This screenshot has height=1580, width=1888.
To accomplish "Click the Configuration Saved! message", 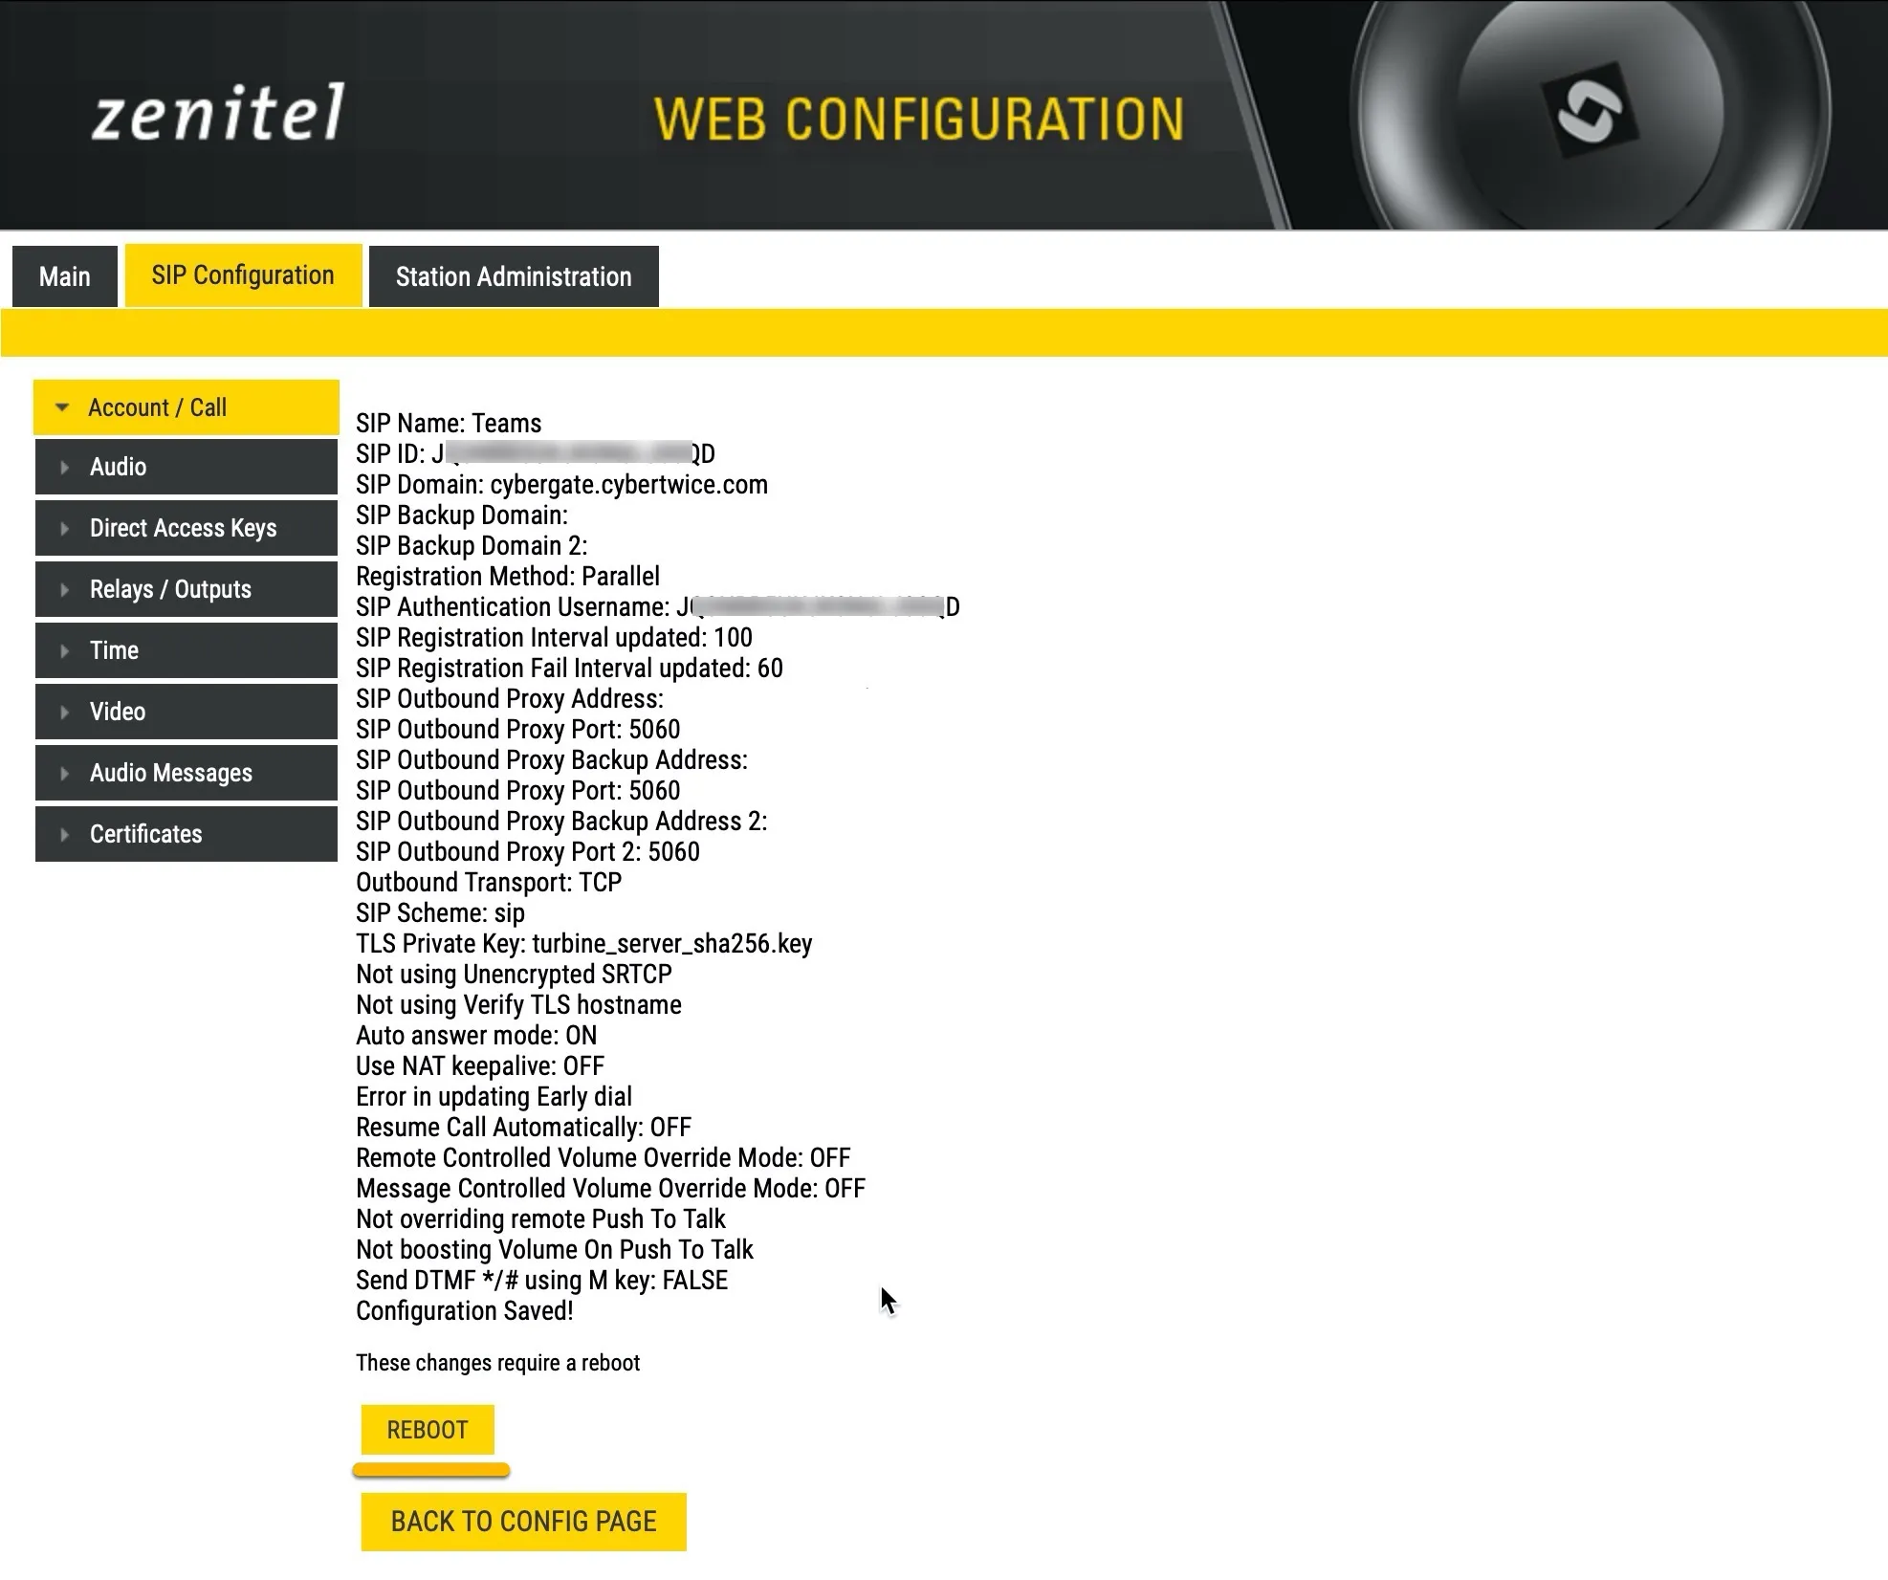I will tap(465, 1311).
